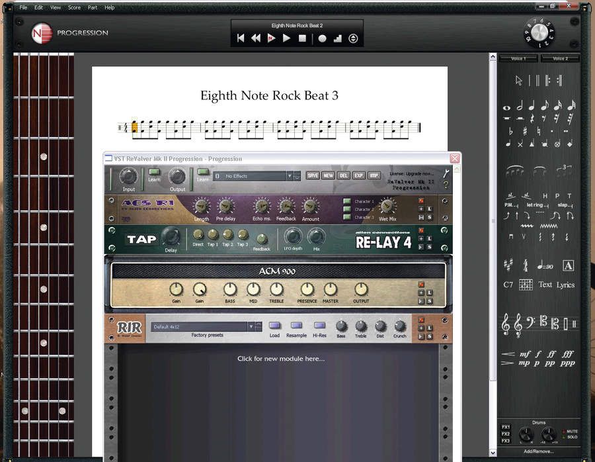595x462 pixels.
Task: Select the pull-off P symbol
Action: (557, 196)
